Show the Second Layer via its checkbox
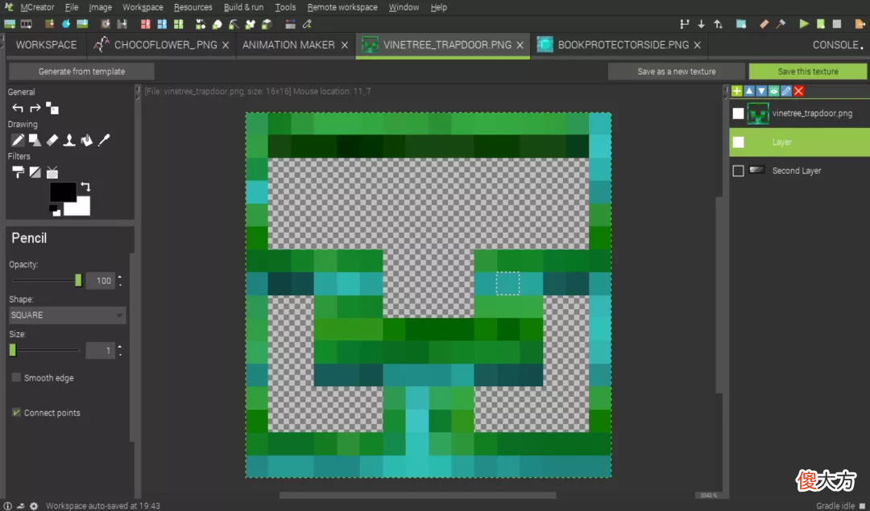The width and height of the screenshot is (870, 511). click(738, 171)
